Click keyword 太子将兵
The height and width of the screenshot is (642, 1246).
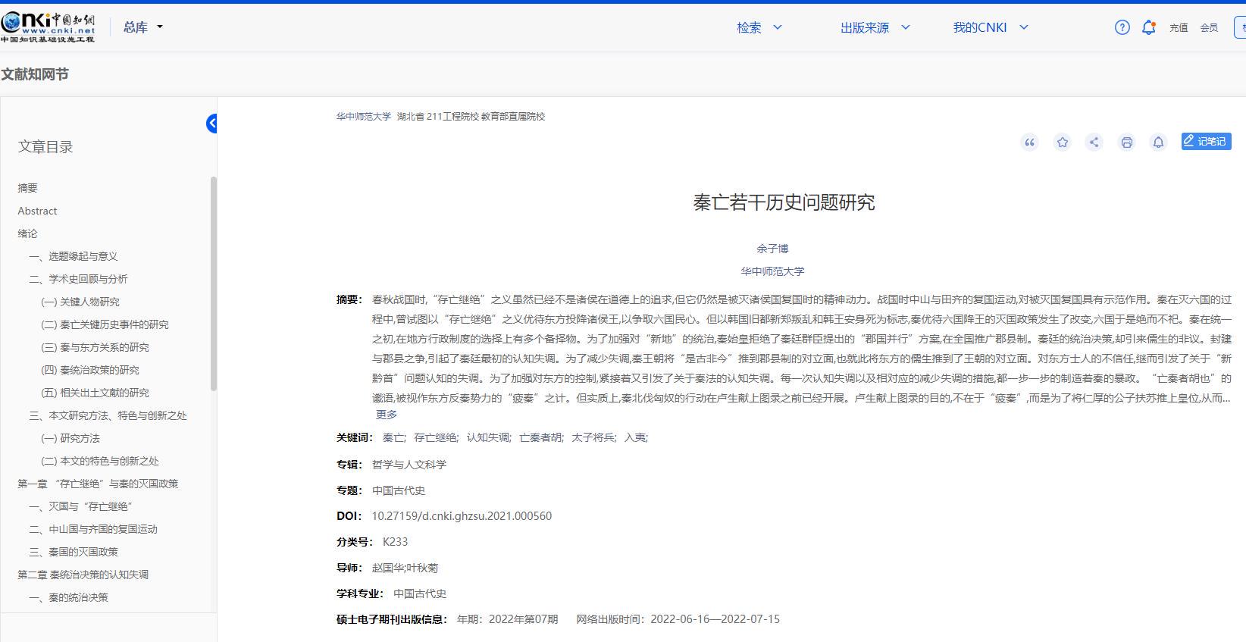point(594,437)
